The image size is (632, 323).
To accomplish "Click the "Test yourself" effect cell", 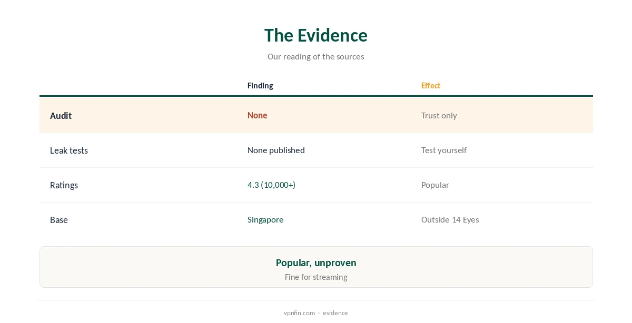I will [x=444, y=150].
